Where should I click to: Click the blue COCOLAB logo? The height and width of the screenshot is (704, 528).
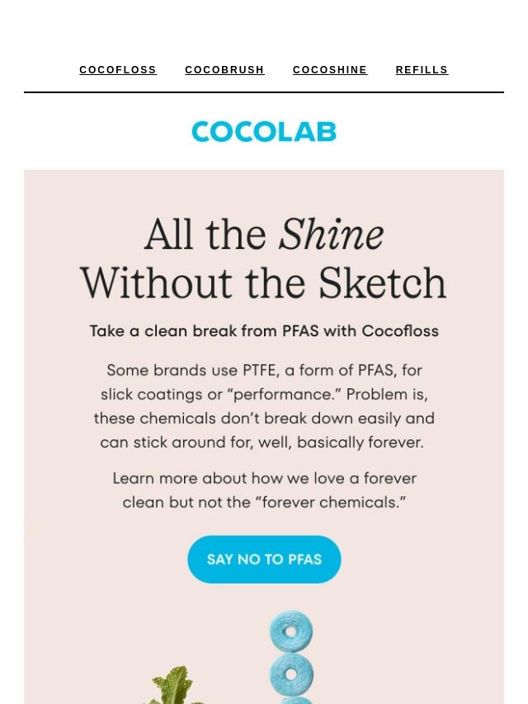(264, 132)
